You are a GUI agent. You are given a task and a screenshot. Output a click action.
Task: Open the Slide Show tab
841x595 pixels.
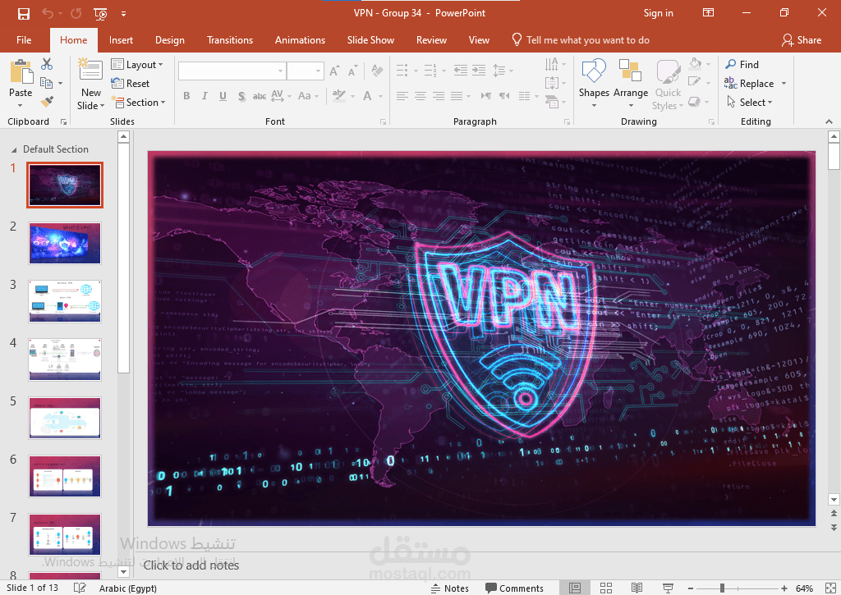370,40
